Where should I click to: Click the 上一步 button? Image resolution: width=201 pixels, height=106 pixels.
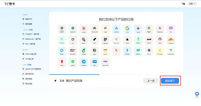pos(151,81)
